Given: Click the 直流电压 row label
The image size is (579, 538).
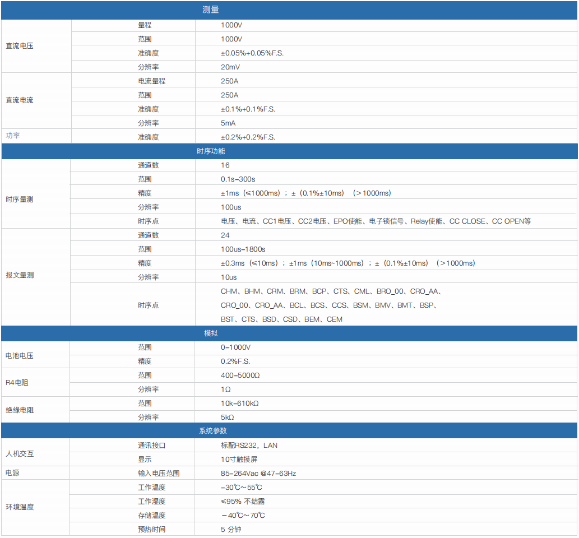Looking at the screenshot, I should 20,46.
